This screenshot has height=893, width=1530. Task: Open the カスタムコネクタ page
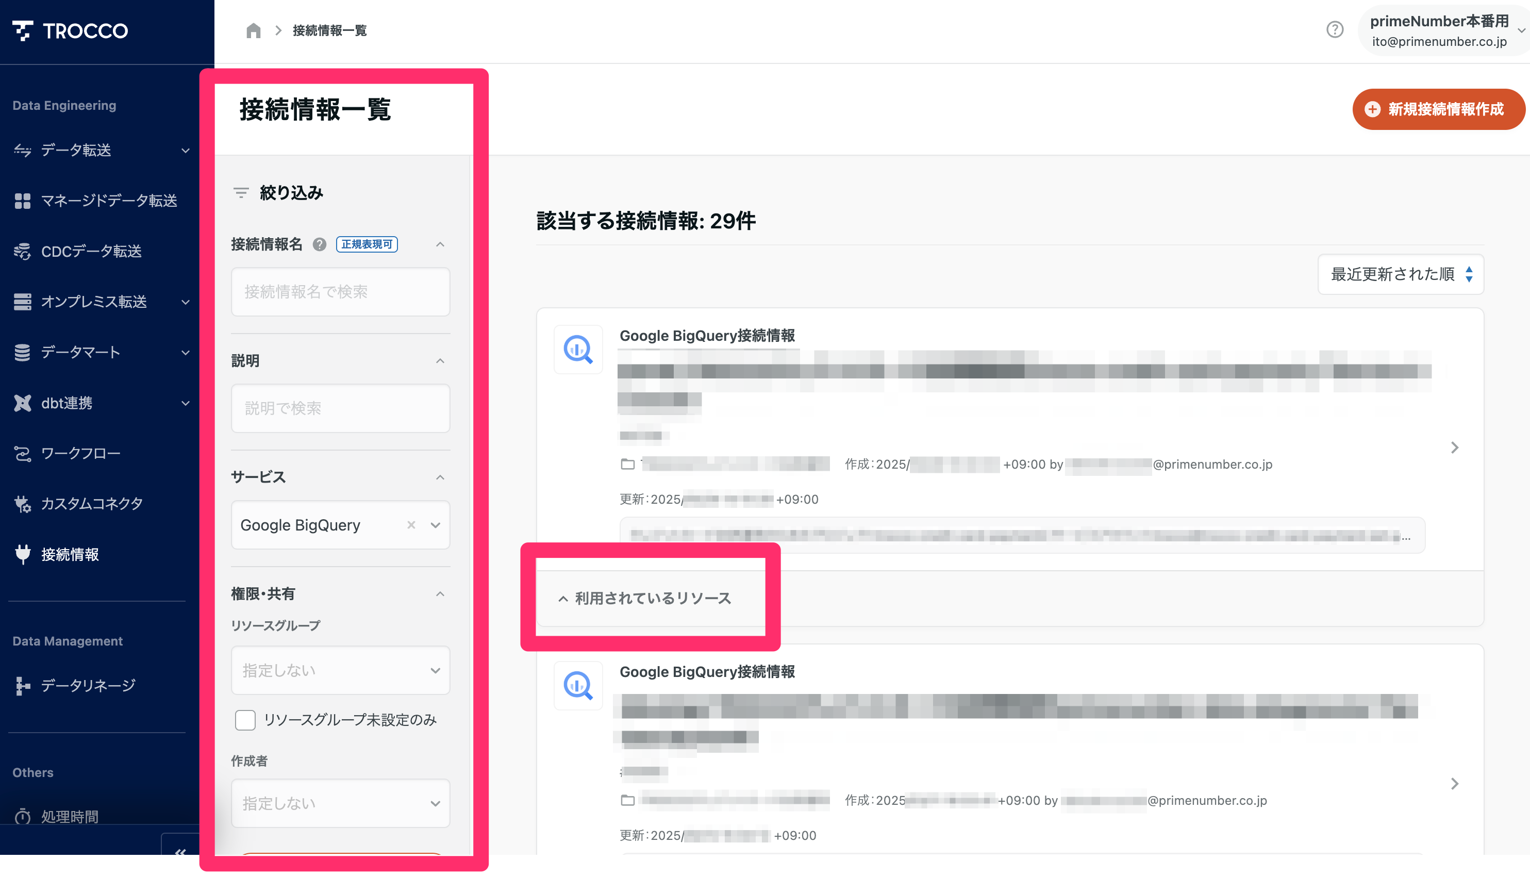(91, 503)
